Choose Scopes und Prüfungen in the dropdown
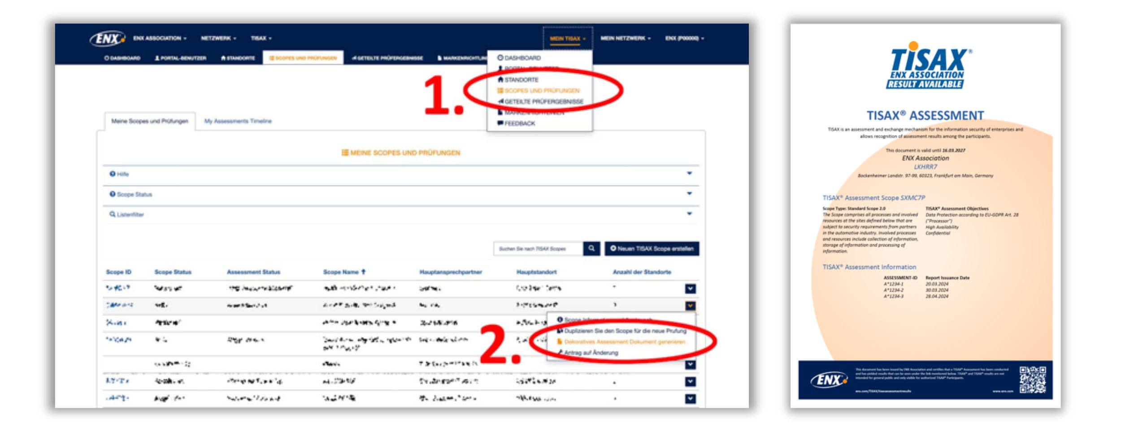 tap(538, 90)
